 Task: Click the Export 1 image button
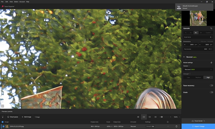pyautogui.click(x=198, y=126)
